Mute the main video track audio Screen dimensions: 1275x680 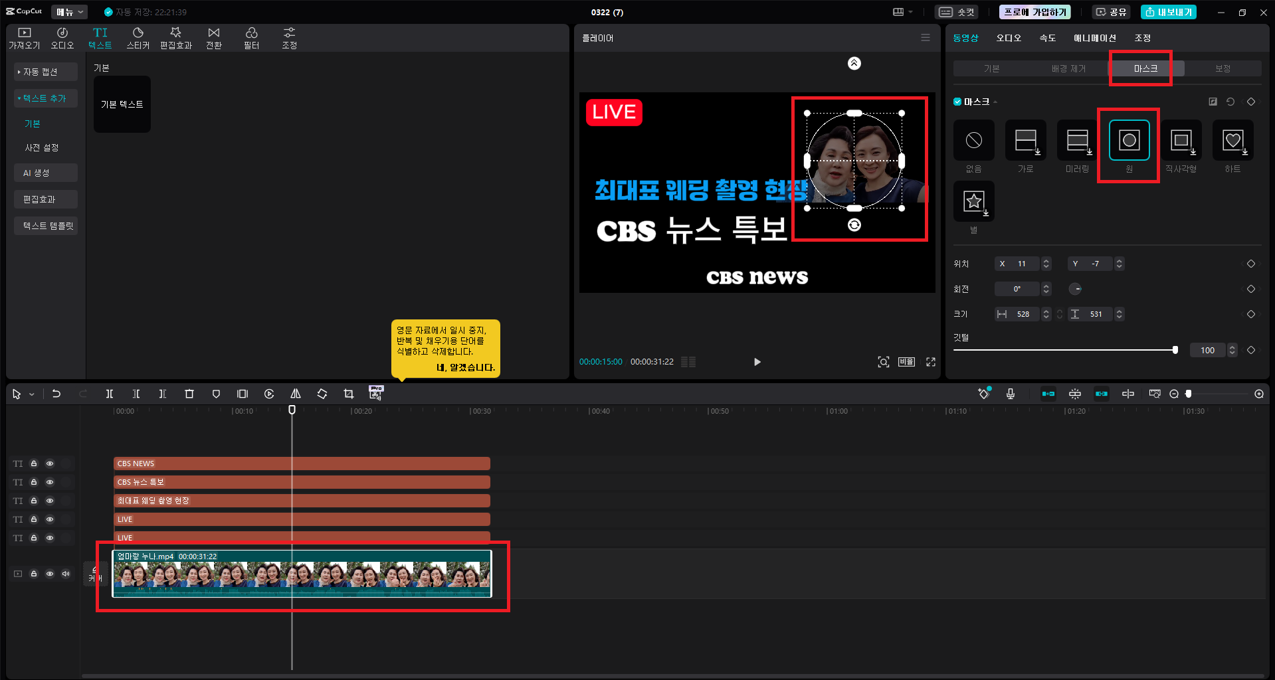pos(66,574)
